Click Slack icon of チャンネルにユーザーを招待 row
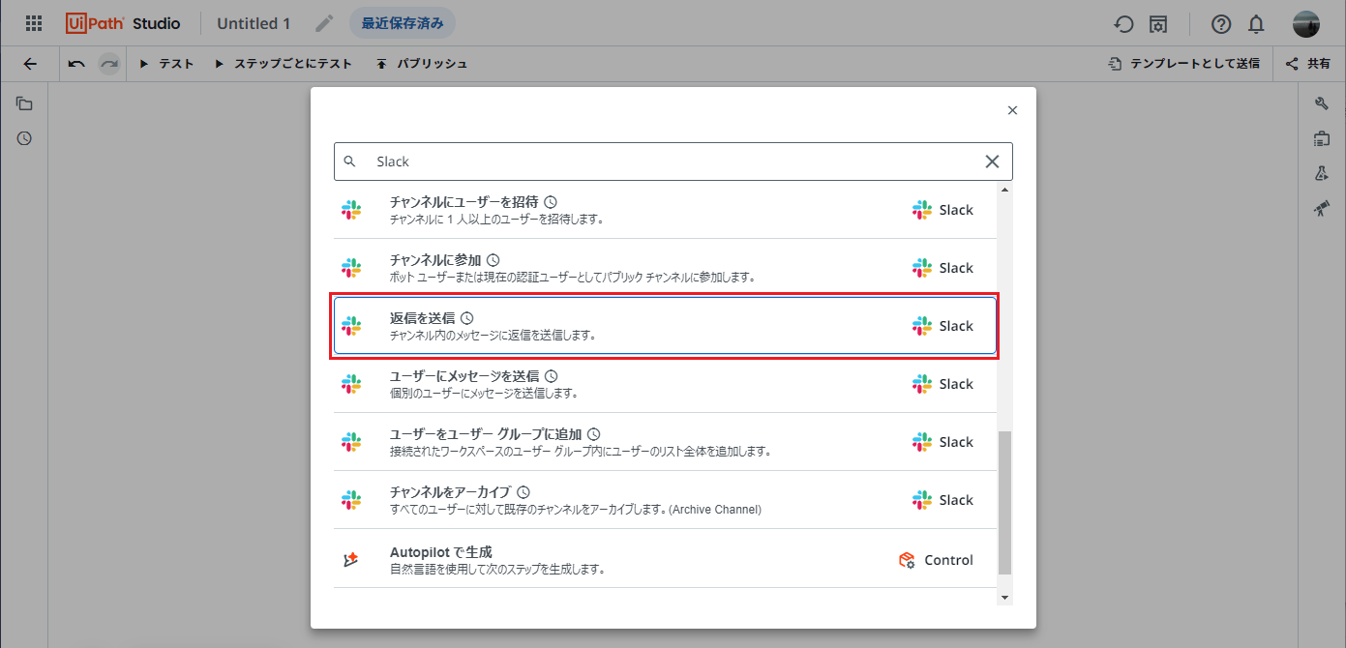 (351, 210)
